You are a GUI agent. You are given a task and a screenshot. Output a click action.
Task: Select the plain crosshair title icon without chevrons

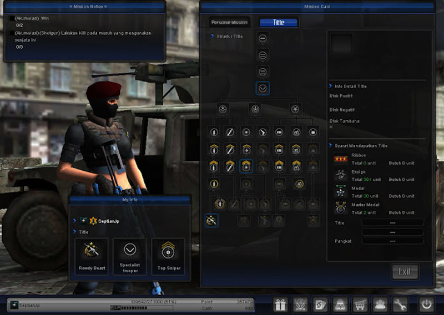(x=246, y=132)
